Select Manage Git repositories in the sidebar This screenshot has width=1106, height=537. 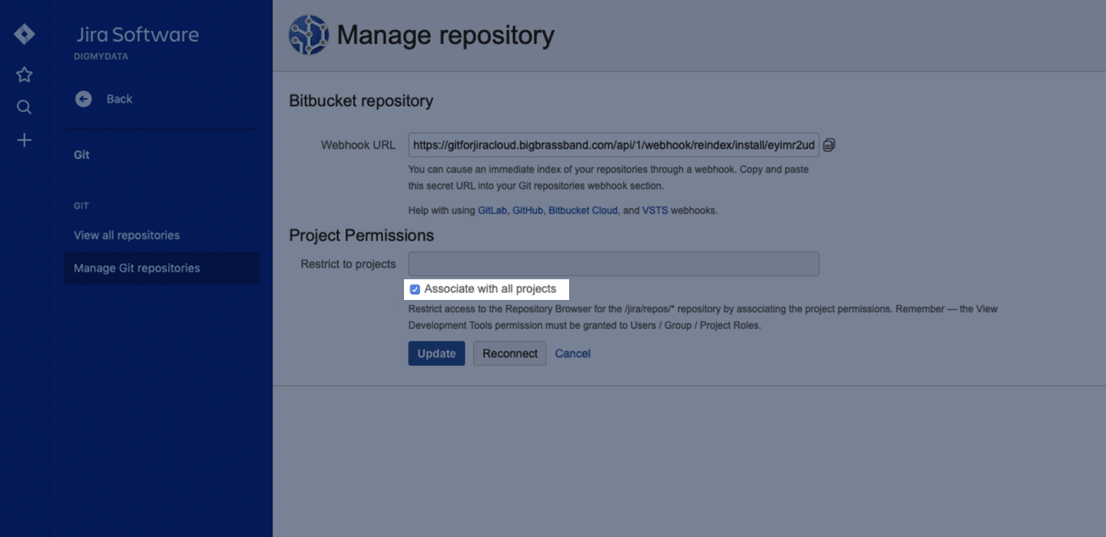[137, 268]
